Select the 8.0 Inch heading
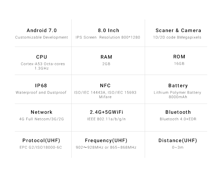 (x=109, y=30)
